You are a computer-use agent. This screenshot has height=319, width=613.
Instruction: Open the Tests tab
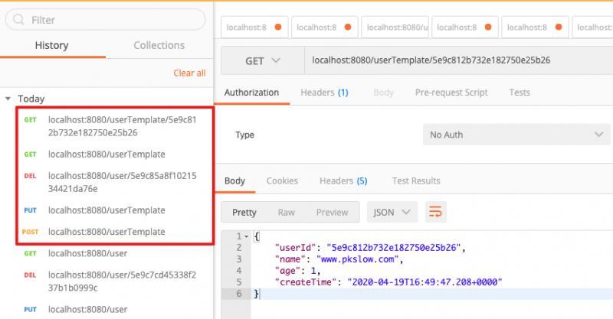(520, 93)
